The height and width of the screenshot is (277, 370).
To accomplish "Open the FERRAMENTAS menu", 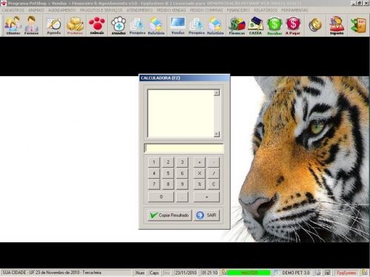I will click(x=295, y=10).
